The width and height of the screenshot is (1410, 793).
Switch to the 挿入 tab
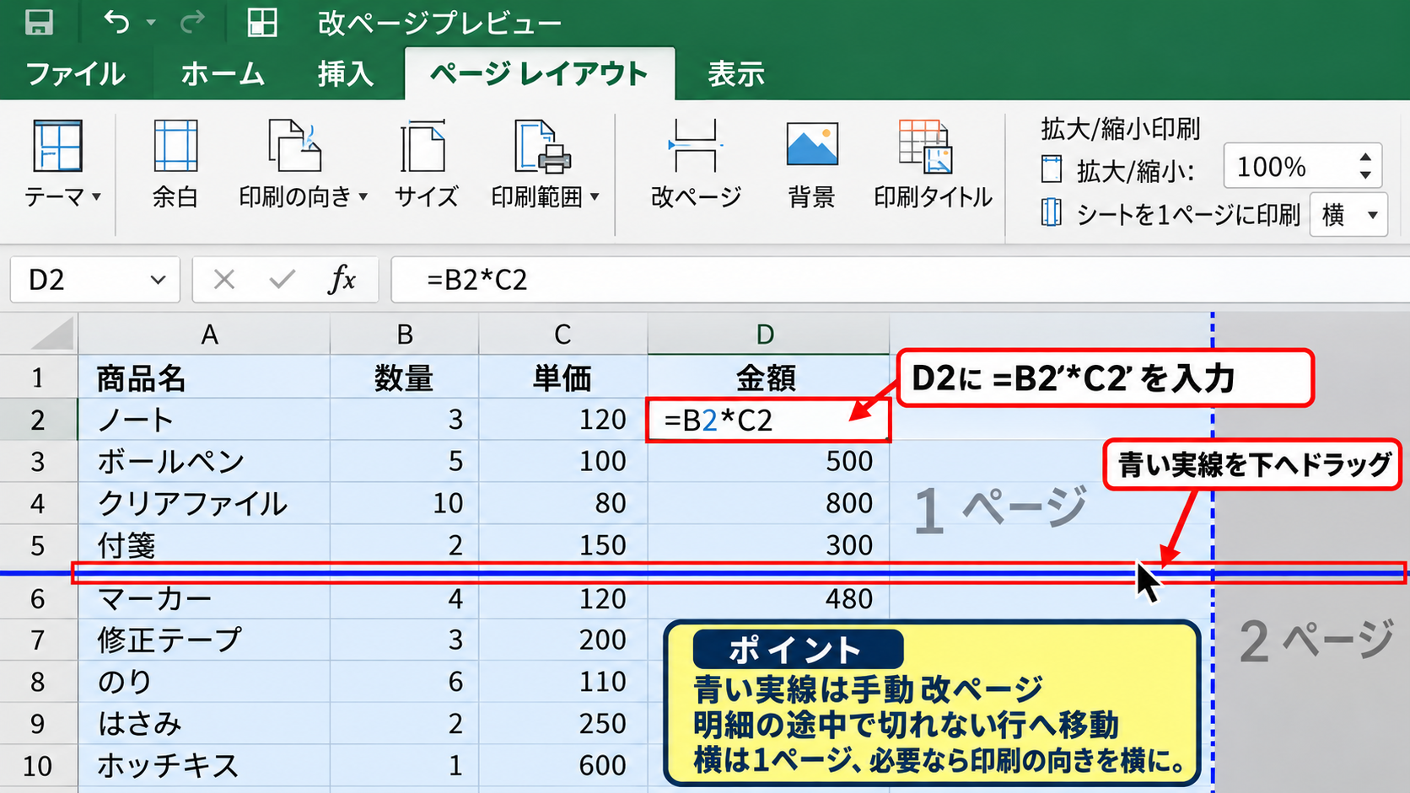point(345,74)
